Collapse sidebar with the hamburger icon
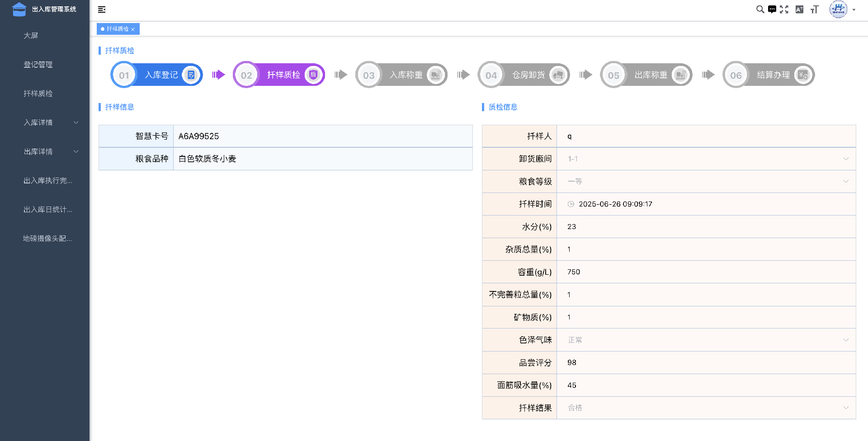The image size is (868, 441). pos(102,9)
